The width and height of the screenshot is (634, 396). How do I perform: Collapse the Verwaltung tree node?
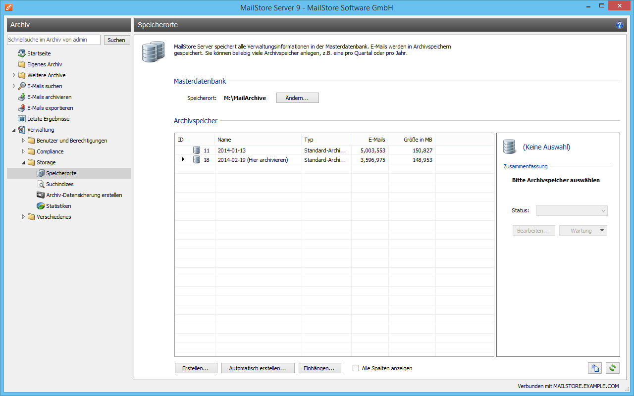coord(14,130)
